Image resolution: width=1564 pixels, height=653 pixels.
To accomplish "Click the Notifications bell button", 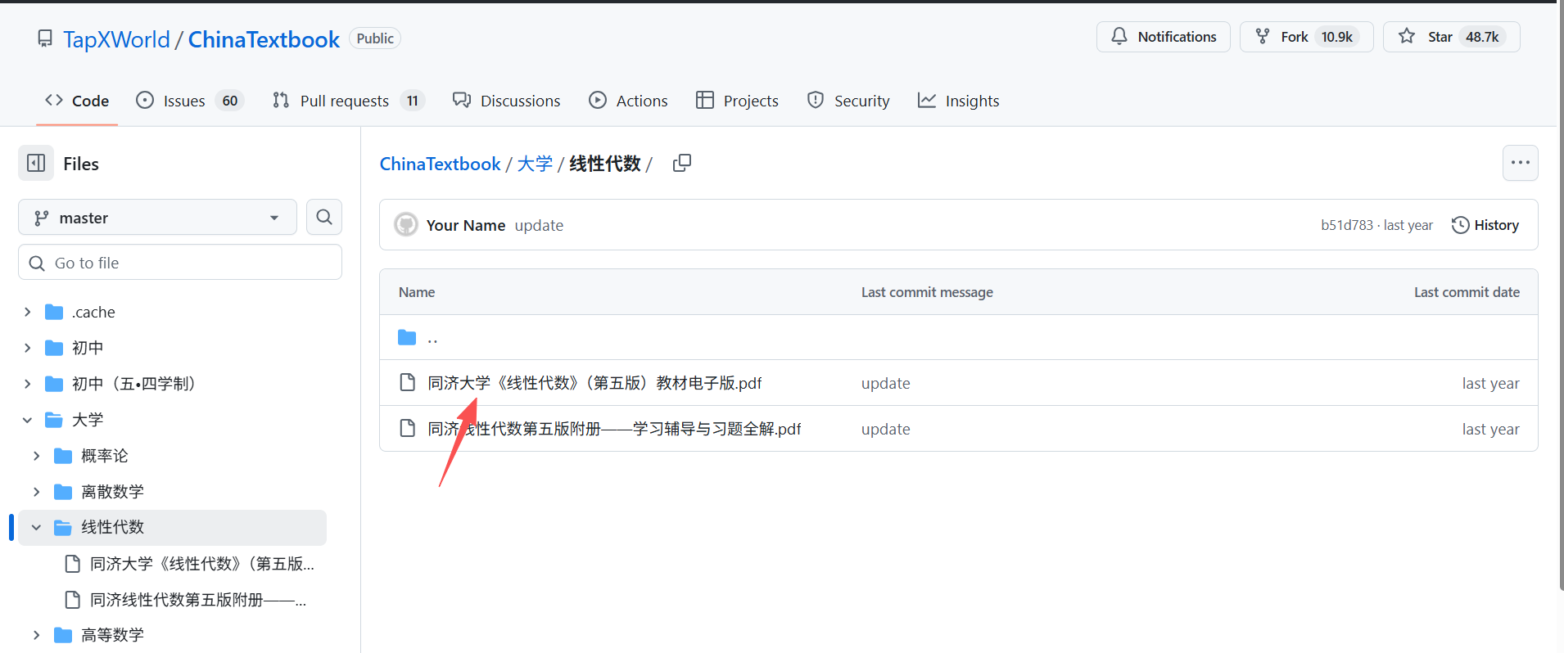I will tap(1164, 37).
